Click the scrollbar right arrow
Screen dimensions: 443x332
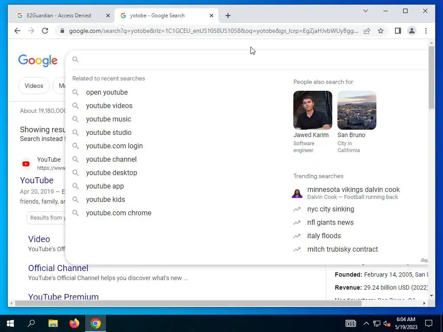click(x=424, y=303)
